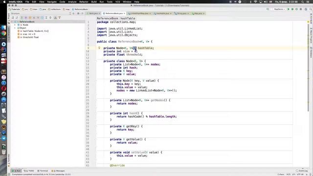Expand all nodes in Structure toolbar
This screenshot has width=313, height=176.
(x=46, y=18)
